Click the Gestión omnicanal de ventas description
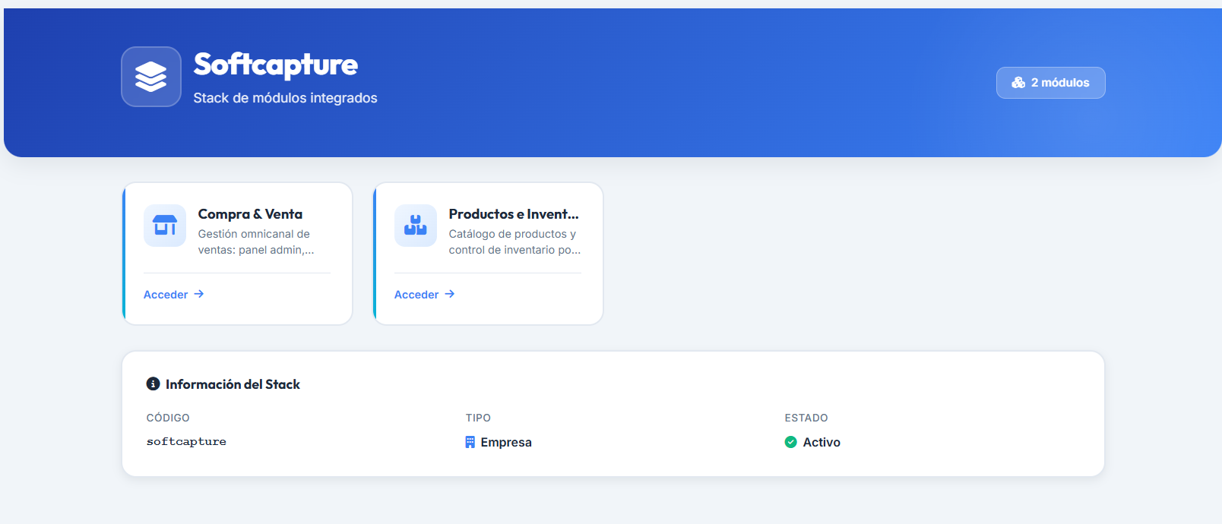This screenshot has width=1222, height=524. click(x=256, y=241)
